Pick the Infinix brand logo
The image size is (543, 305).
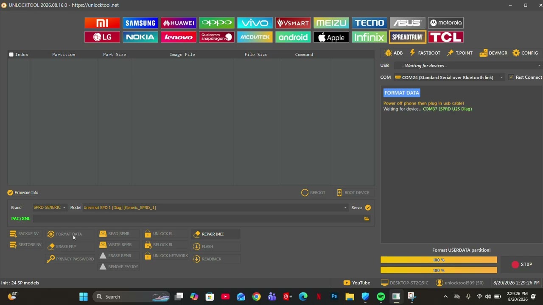(369, 37)
